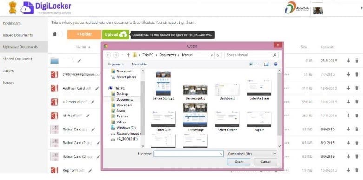This screenshot has height=180, width=363.
Task: Click the Upload cloud button
Action: tap(116, 34)
